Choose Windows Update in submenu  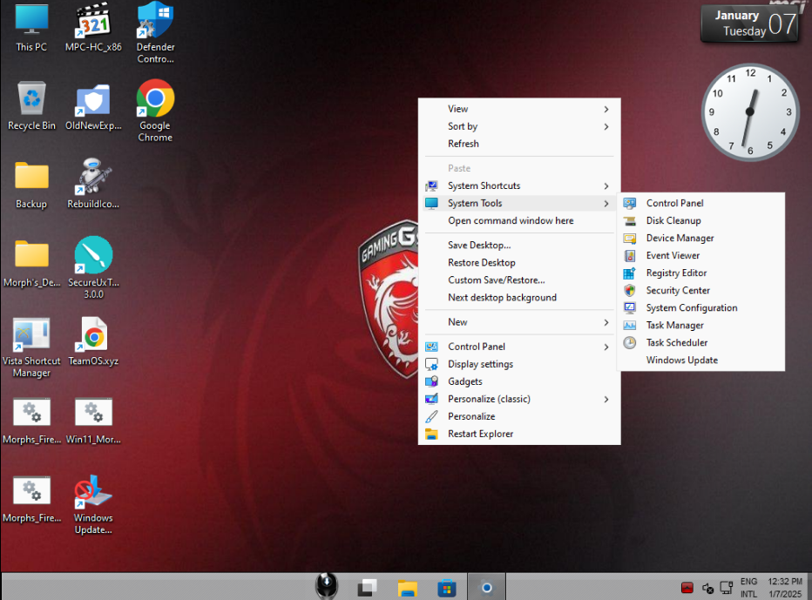700,361
